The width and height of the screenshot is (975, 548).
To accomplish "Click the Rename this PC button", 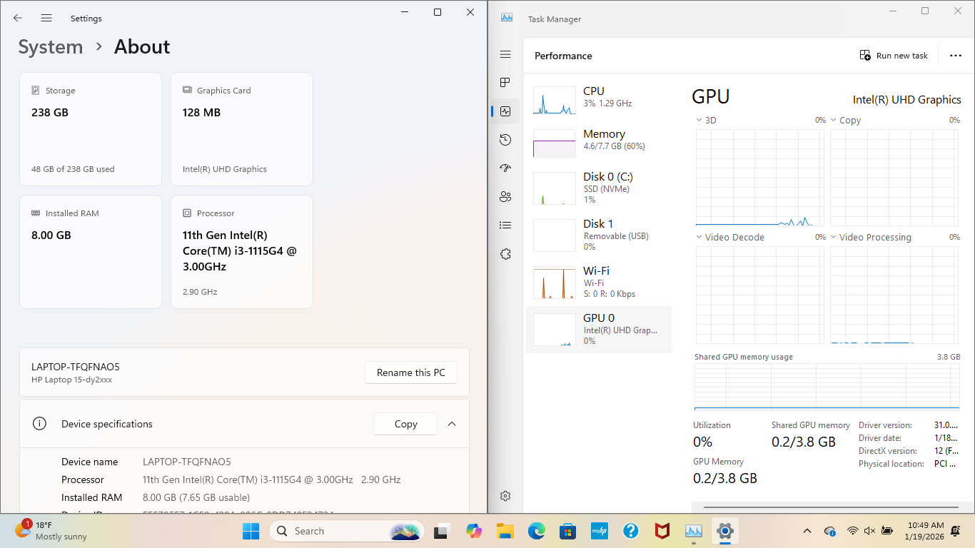I will pos(411,372).
